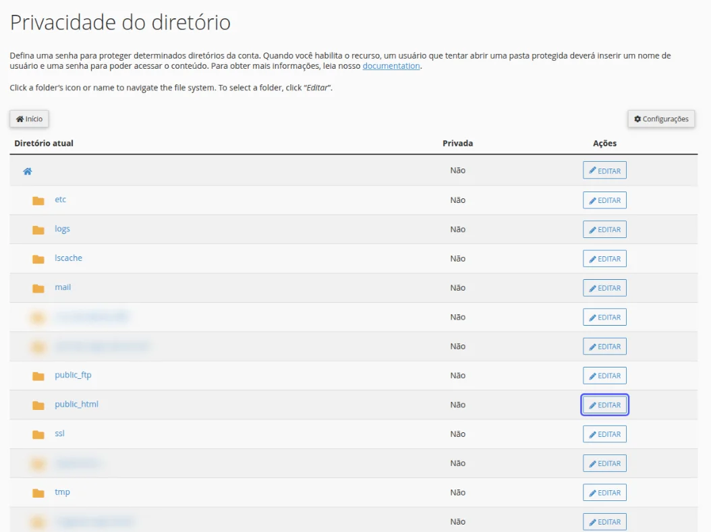The width and height of the screenshot is (711, 532).
Task: Click Editar for etc folder
Action: click(604, 200)
